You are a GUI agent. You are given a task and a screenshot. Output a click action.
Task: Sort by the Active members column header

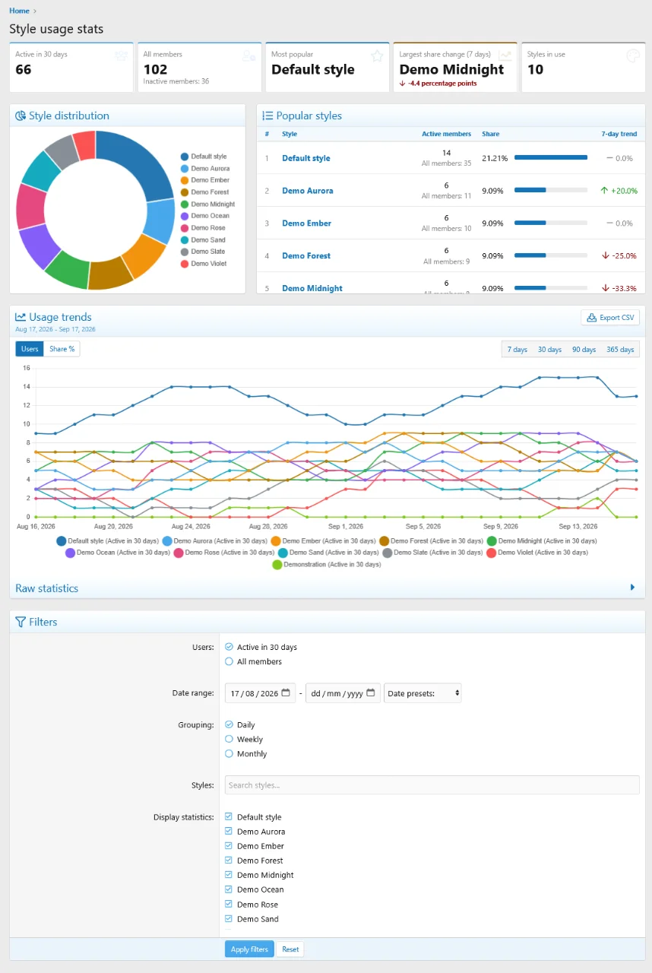coord(447,134)
